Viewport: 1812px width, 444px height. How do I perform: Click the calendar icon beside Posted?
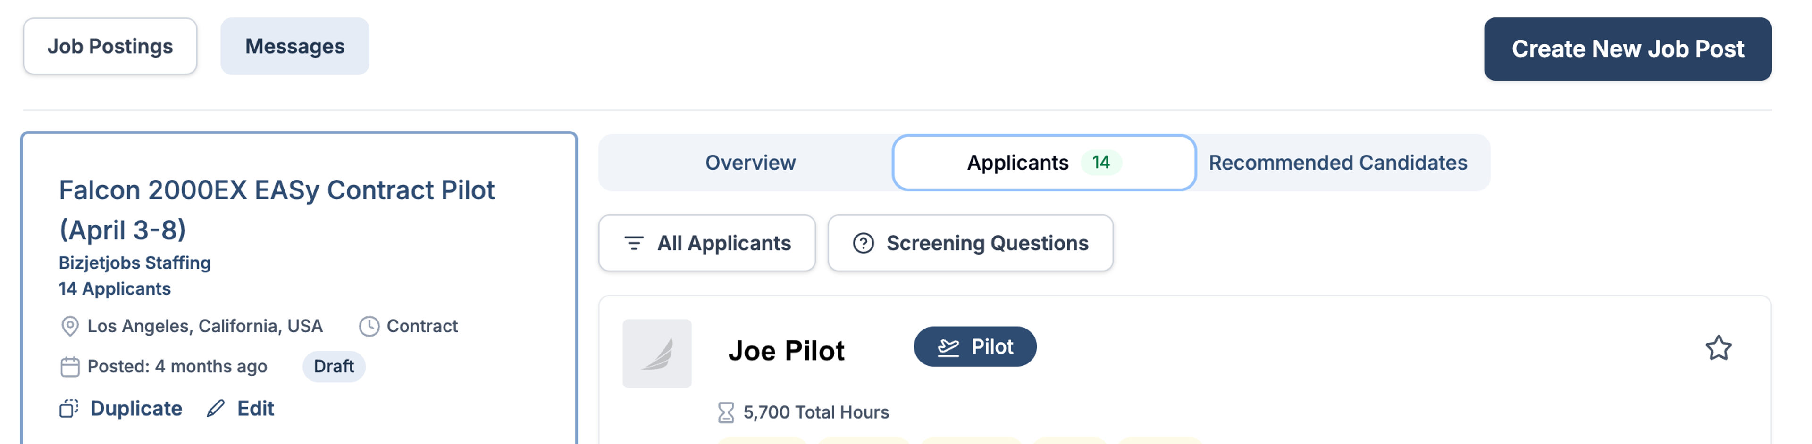coord(70,367)
